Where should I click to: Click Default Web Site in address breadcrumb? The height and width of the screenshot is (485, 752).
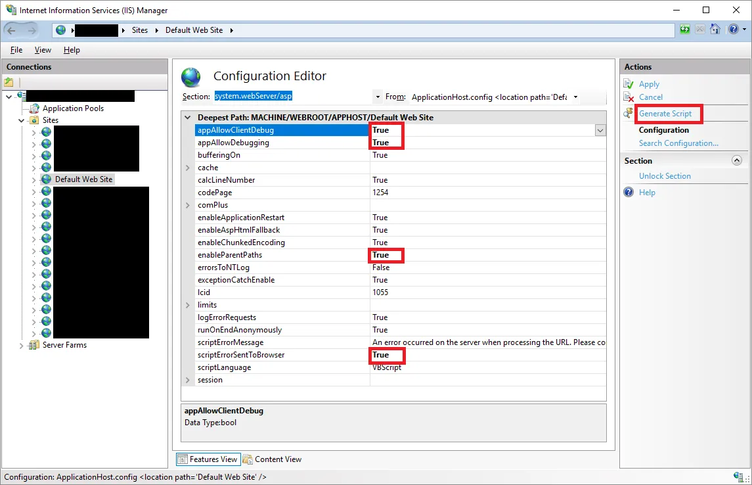(194, 30)
